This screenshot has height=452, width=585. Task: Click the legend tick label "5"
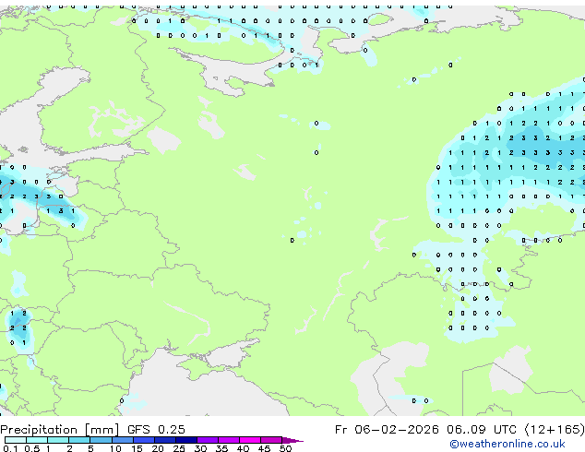point(90,448)
